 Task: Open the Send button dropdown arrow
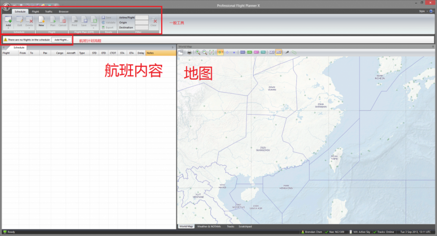click(94, 28)
